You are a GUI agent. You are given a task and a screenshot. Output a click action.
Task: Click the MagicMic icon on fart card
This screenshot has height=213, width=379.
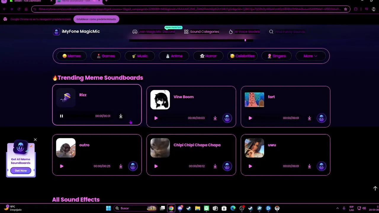[x=322, y=118]
